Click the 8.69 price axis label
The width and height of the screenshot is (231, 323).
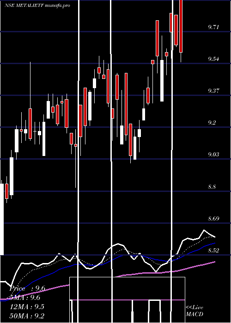pyautogui.click(x=213, y=219)
